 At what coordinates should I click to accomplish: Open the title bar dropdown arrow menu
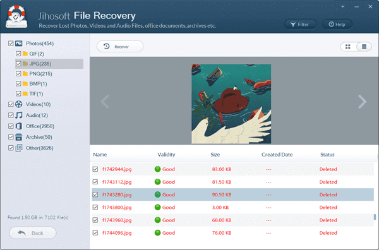pos(342,7)
